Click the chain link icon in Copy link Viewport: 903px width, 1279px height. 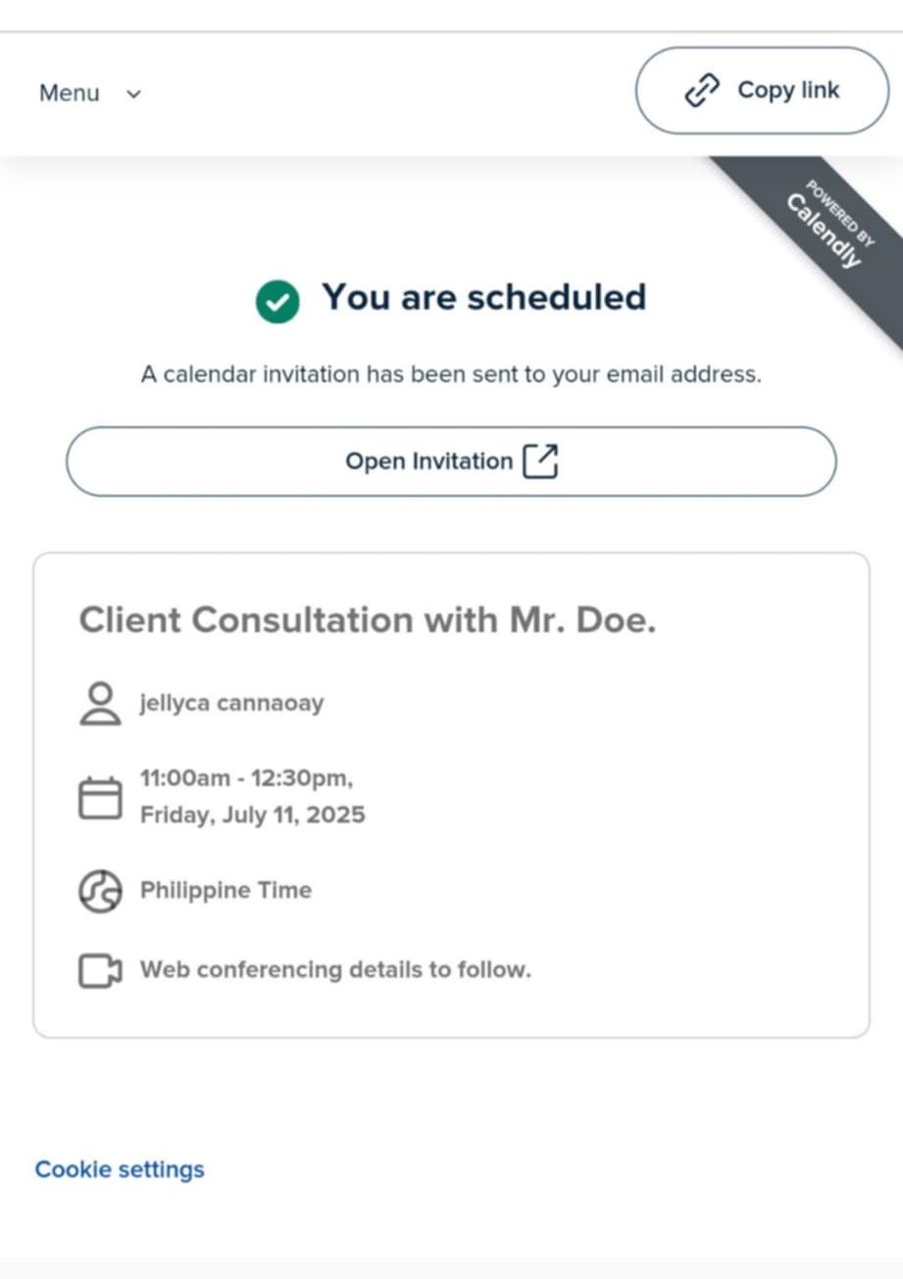pyautogui.click(x=702, y=90)
